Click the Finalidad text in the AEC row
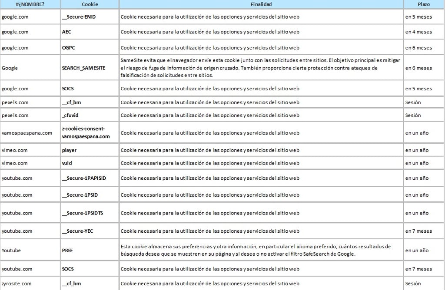The width and height of the screenshot is (445, 290). (x=210, y=32)
